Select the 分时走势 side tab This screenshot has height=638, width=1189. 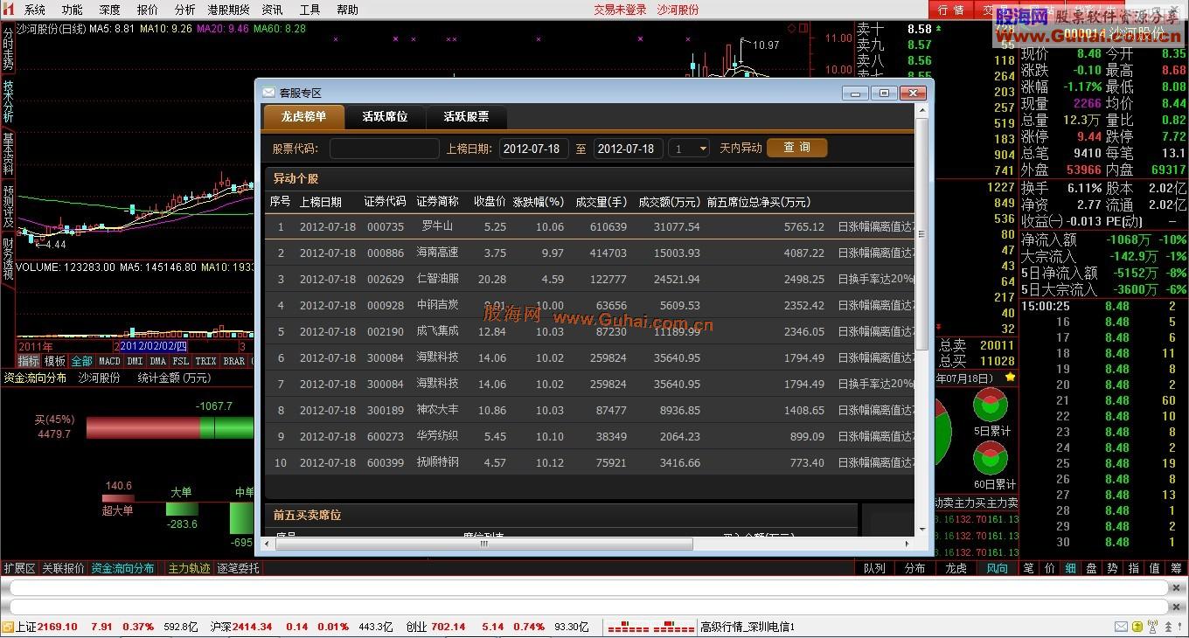click(x=8, y=47)
